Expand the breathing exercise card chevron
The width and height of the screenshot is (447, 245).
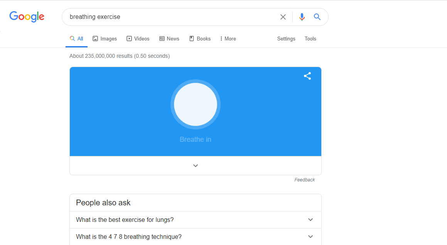196,166
